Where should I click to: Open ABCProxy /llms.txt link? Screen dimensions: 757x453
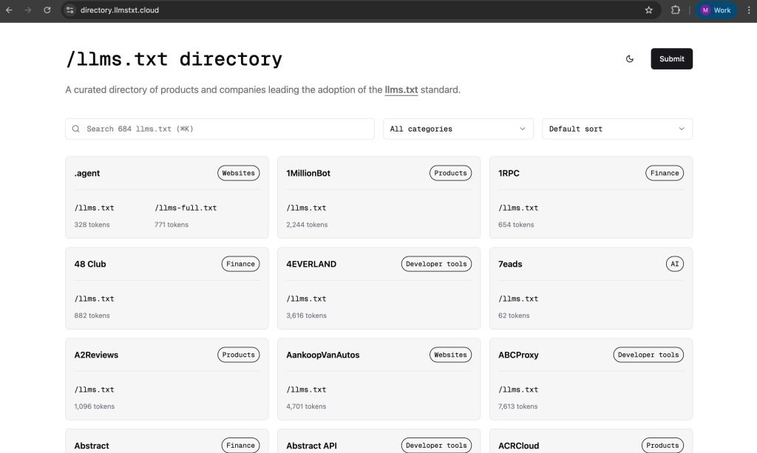click(x=518, y=389)
